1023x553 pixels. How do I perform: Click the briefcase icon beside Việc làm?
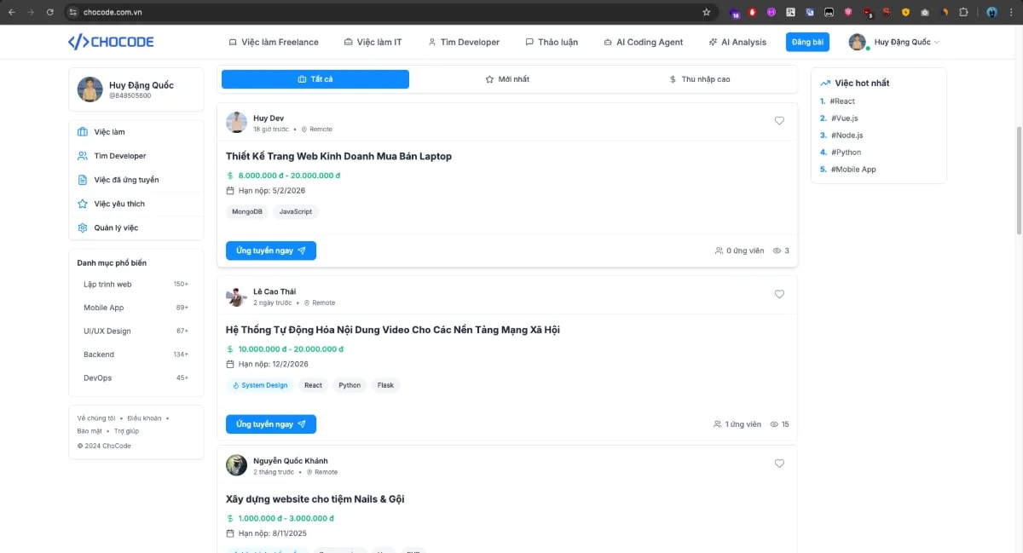tap(83, 132)
